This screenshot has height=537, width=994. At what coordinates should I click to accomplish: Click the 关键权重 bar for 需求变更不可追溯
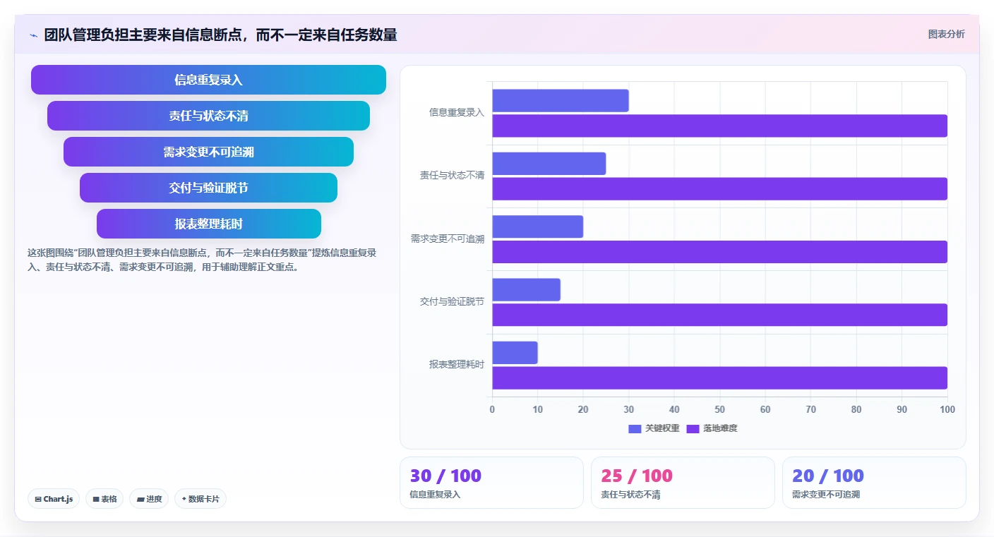(538, 227)
